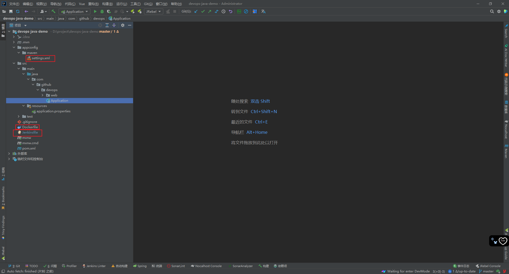Open the Jenkins Linter tab

click(94, 266)
